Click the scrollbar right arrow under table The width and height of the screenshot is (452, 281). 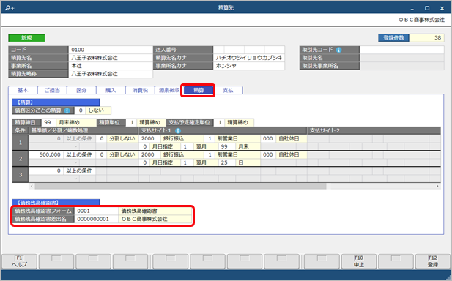click(437, 187)
